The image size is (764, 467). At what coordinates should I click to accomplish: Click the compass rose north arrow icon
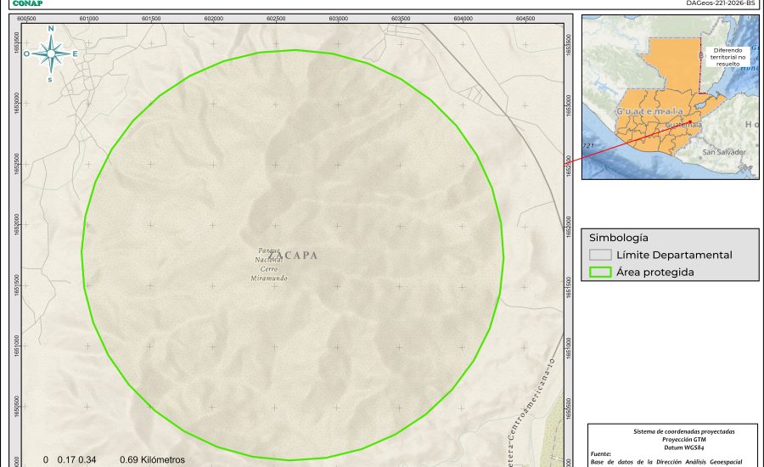point(51,53)
